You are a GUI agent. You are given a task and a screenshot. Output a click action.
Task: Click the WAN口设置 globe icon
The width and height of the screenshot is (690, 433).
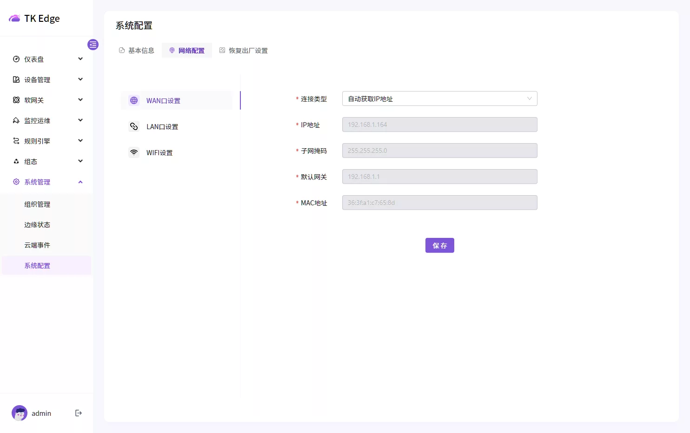pos(134,100)
